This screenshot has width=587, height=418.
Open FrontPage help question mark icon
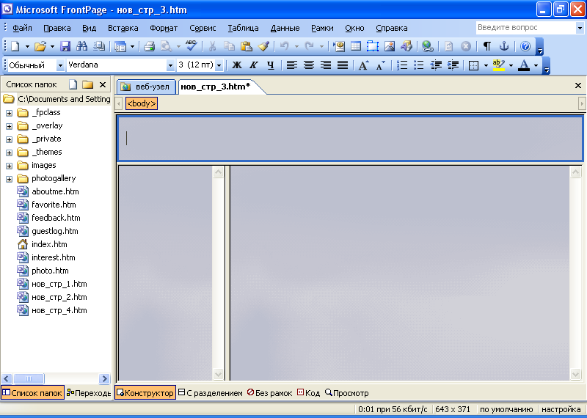[525, 46]
